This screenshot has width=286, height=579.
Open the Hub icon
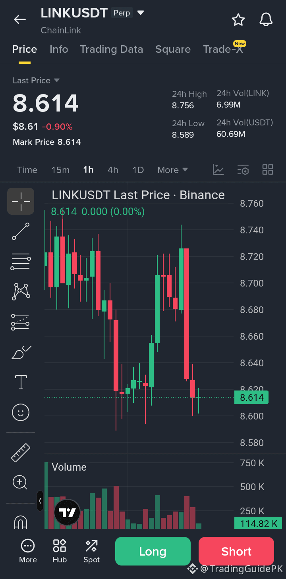pyautogui.click(x=60, y=551)
